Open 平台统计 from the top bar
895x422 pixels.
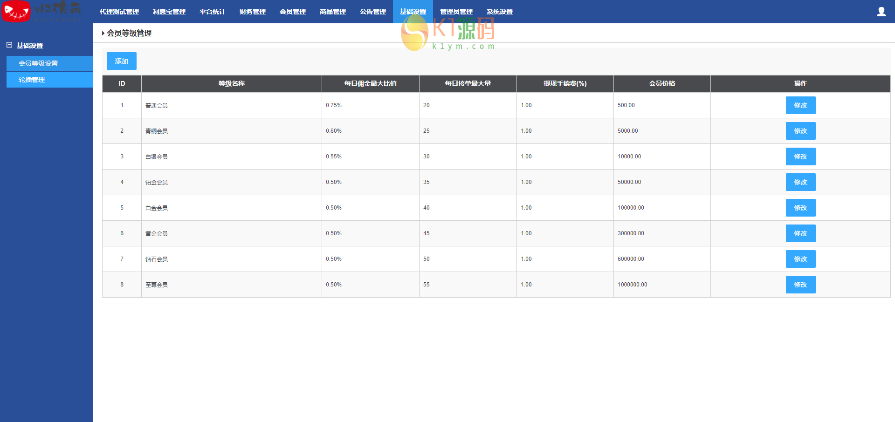pos(213,12)
